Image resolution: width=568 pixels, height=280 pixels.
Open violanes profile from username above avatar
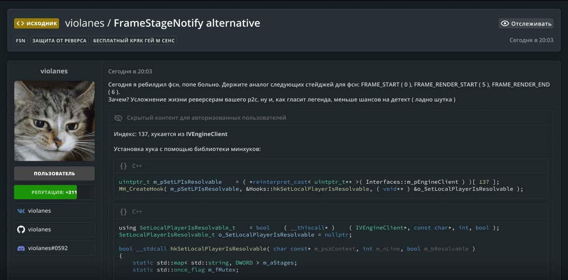pyautogui.click(x=54, y=71)
